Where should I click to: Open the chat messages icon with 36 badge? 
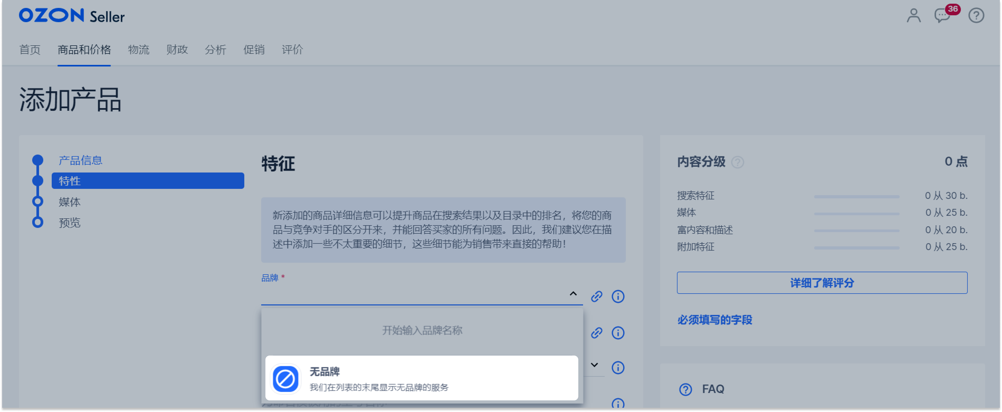pos(942,16)
